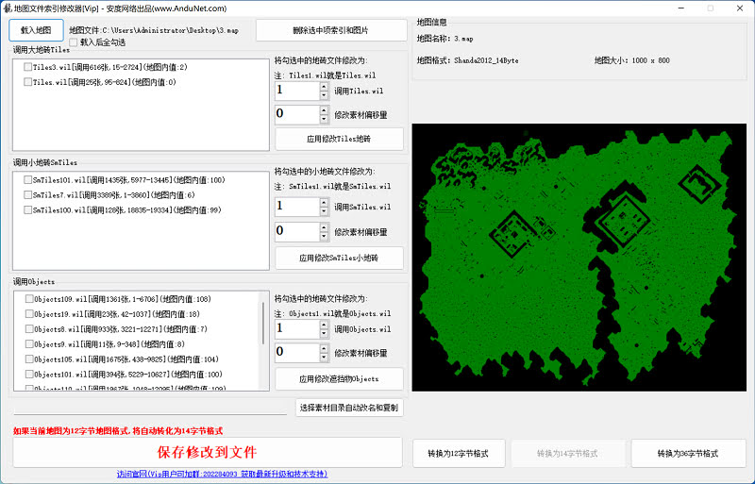Click the 载入地图 button
Image resolution: width=755 pixels, height=484 pixels.
(x=36, y=30)
